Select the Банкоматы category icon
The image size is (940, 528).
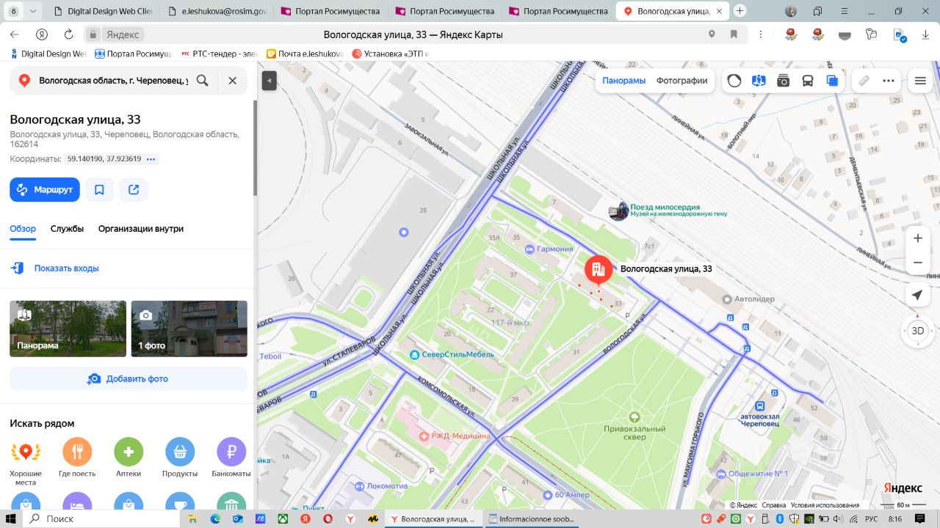[x=231, y=452]
